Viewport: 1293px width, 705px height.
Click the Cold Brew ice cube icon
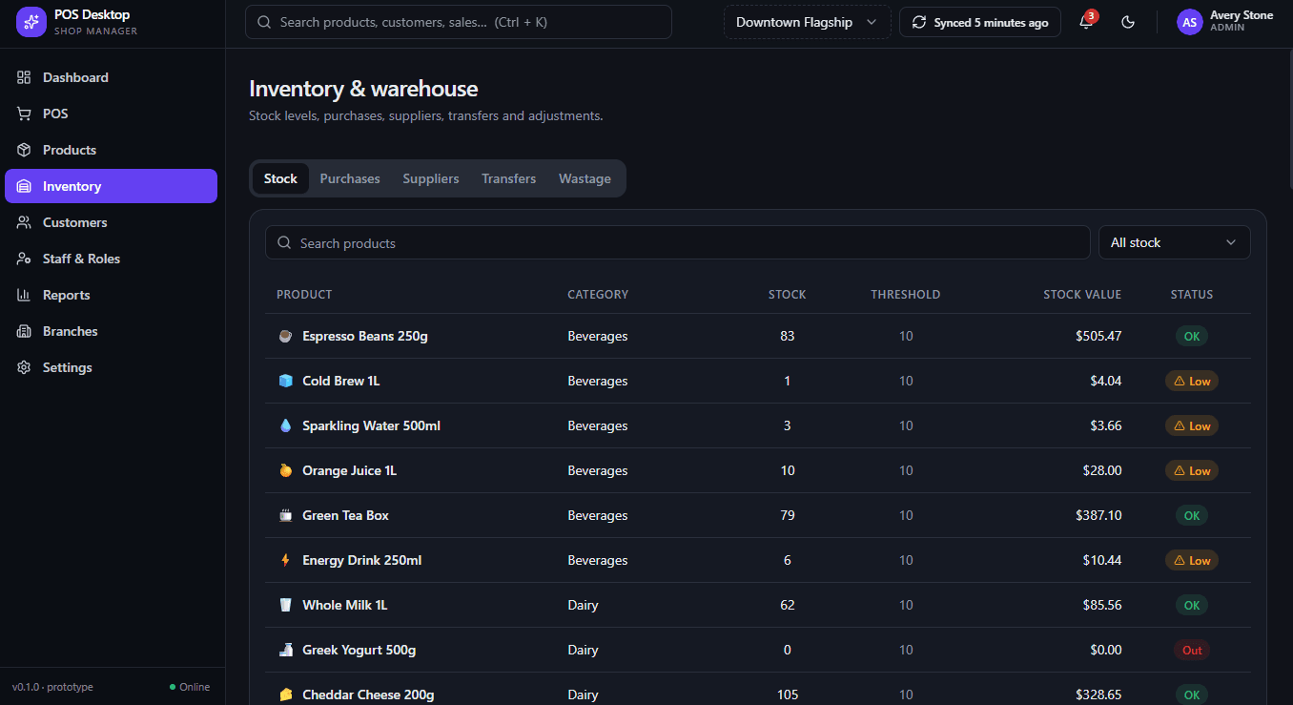[285, 381]
